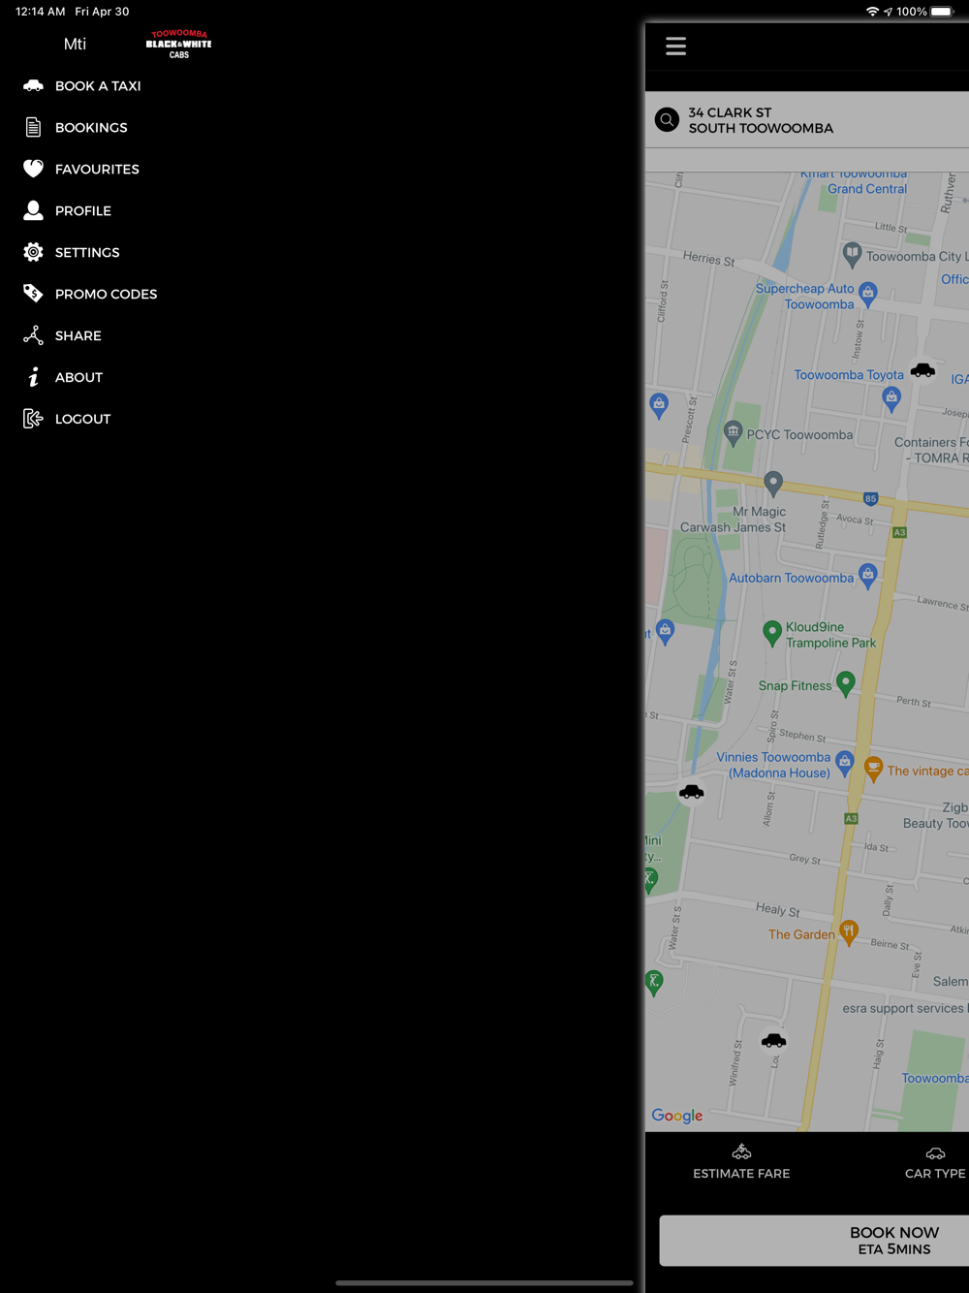
Task: Tap the esra support services label
Action: point(903,1008)
